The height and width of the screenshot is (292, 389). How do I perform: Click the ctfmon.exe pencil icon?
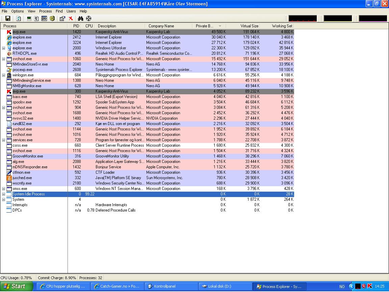[9, 173]
